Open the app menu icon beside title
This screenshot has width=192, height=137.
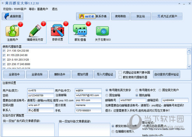point(2,3)
